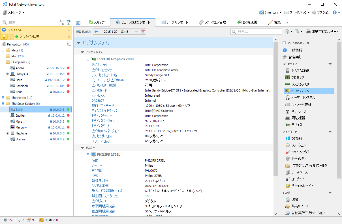Open the ストレージ dropdown menu

(14, 12)
